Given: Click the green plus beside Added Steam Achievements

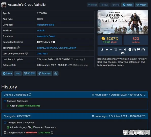Looking at the screenshot, I should (8, 106).
